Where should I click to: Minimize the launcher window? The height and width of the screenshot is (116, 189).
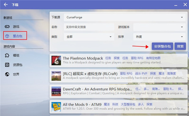(x=176, y=5)
